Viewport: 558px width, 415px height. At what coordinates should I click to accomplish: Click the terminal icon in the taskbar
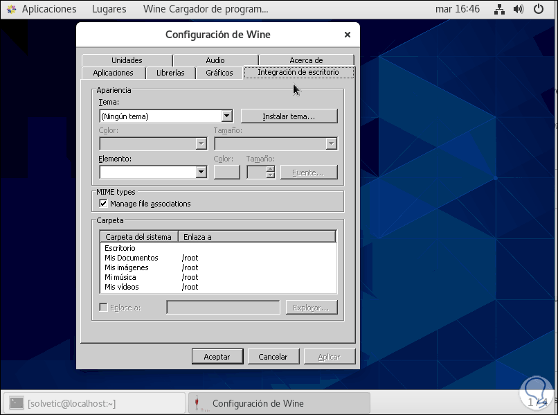(17, 403)
